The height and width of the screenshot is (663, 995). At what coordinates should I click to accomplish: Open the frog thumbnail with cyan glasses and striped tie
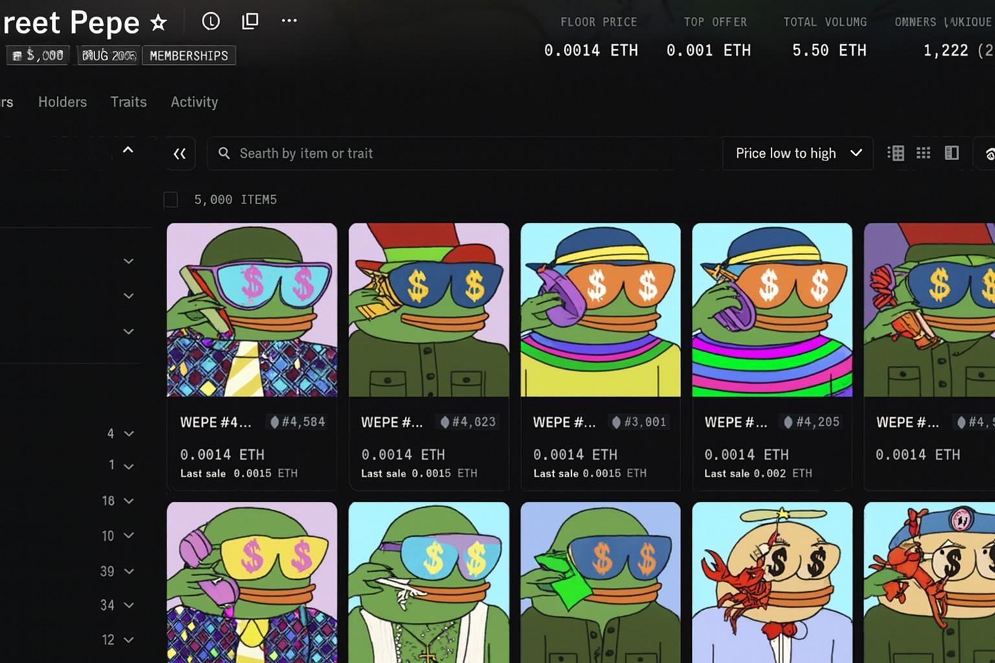252,309
